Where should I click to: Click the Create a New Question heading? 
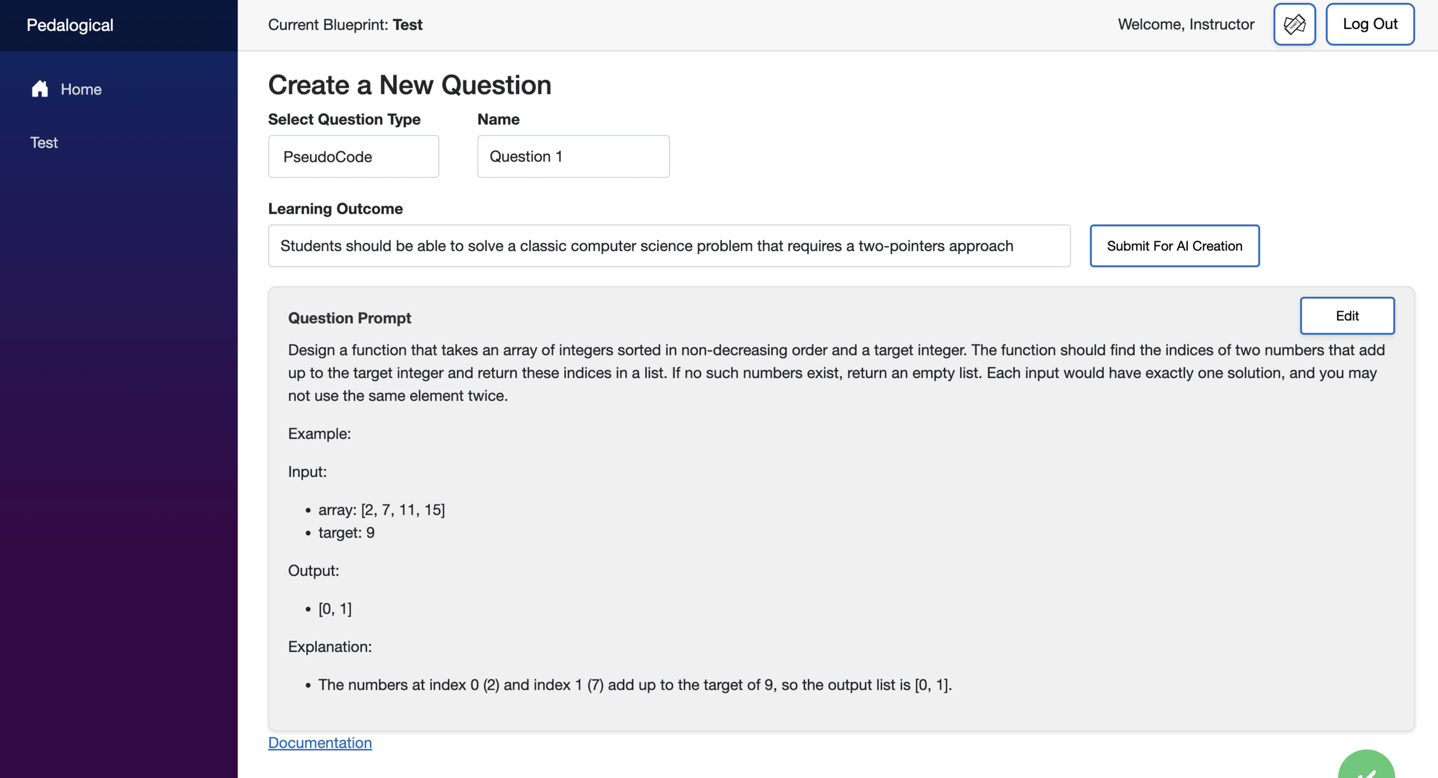point(409,85)
